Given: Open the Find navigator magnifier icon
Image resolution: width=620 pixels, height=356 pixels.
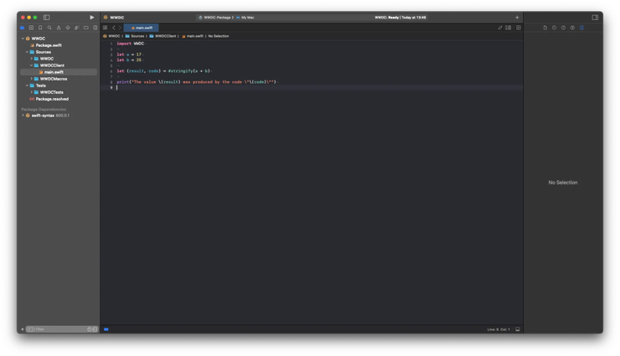Looking at the screenshot, I should (49, 28).
